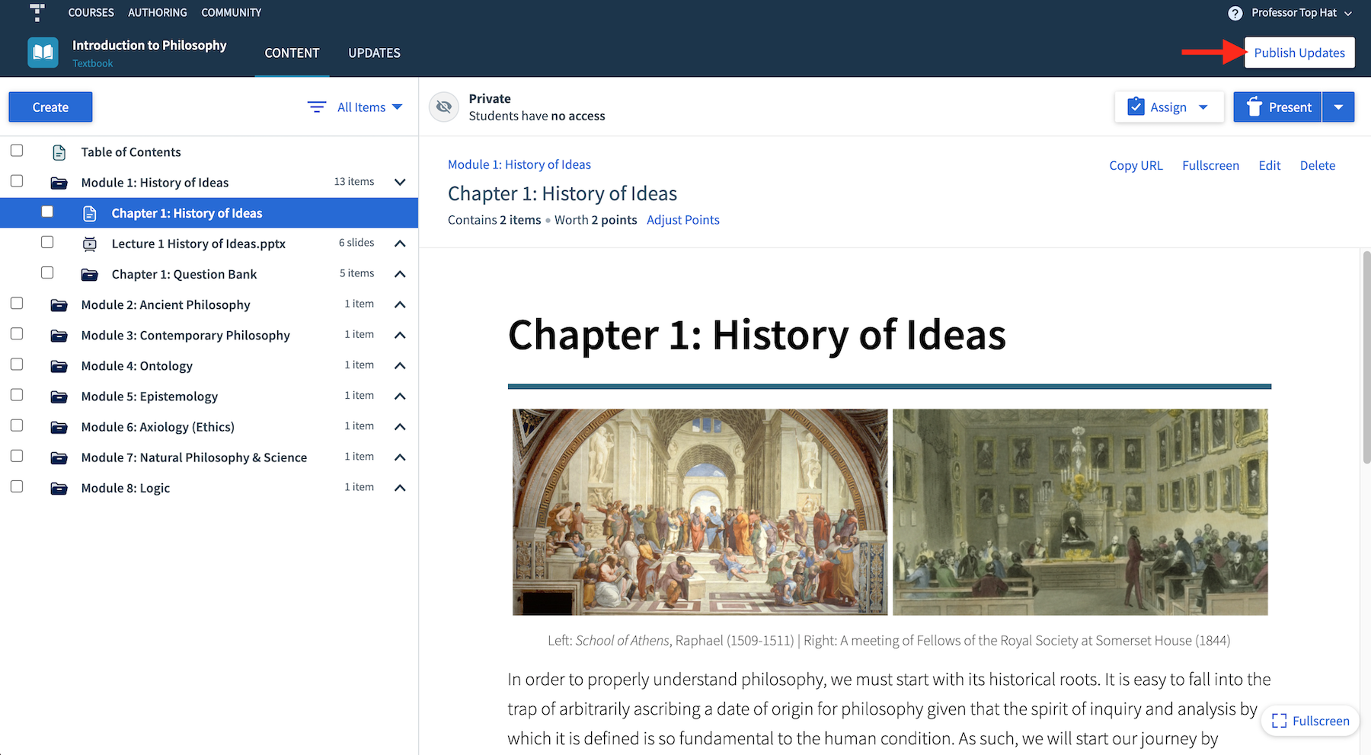Viewport: 1371px width, 755px height.
Task: Open the CONTENT tab
Action: click(x=292, y=53)
